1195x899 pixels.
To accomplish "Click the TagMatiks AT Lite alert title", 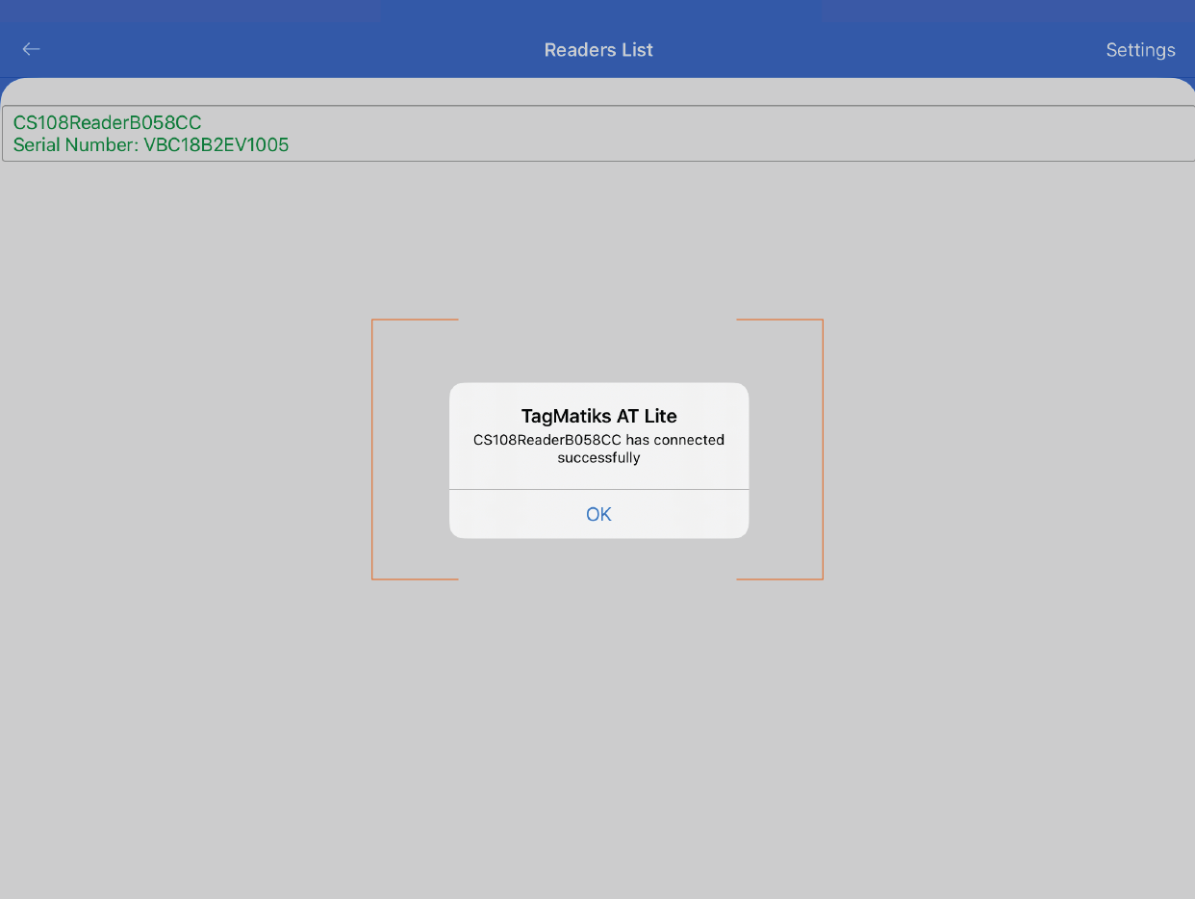I will click(x=598, y=416).
